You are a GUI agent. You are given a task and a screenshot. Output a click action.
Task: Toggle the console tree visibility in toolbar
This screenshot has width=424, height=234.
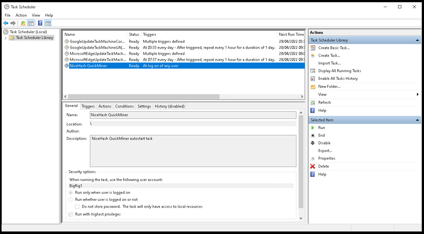click(30, 23)
